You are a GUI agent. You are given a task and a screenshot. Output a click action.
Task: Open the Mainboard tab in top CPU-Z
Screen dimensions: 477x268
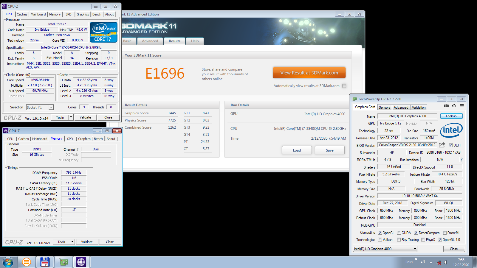(38, 14)
